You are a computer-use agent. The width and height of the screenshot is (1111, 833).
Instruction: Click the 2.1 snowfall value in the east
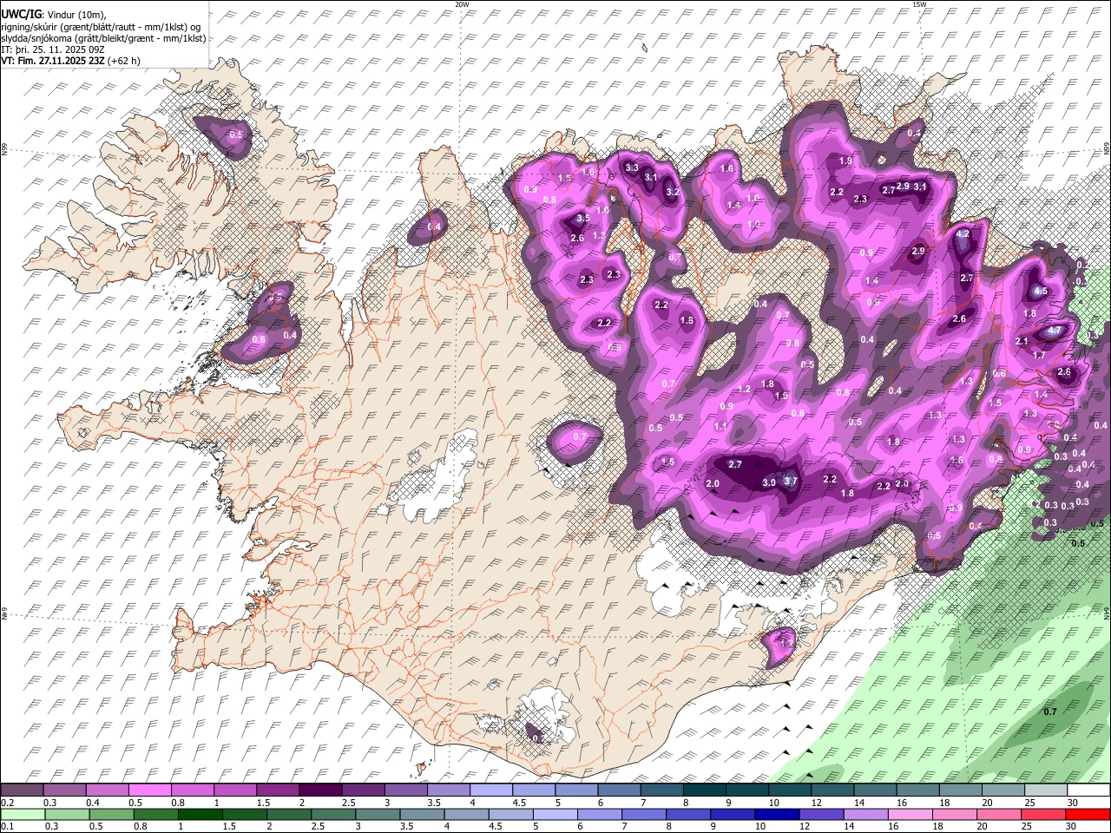coord(1022,342)
